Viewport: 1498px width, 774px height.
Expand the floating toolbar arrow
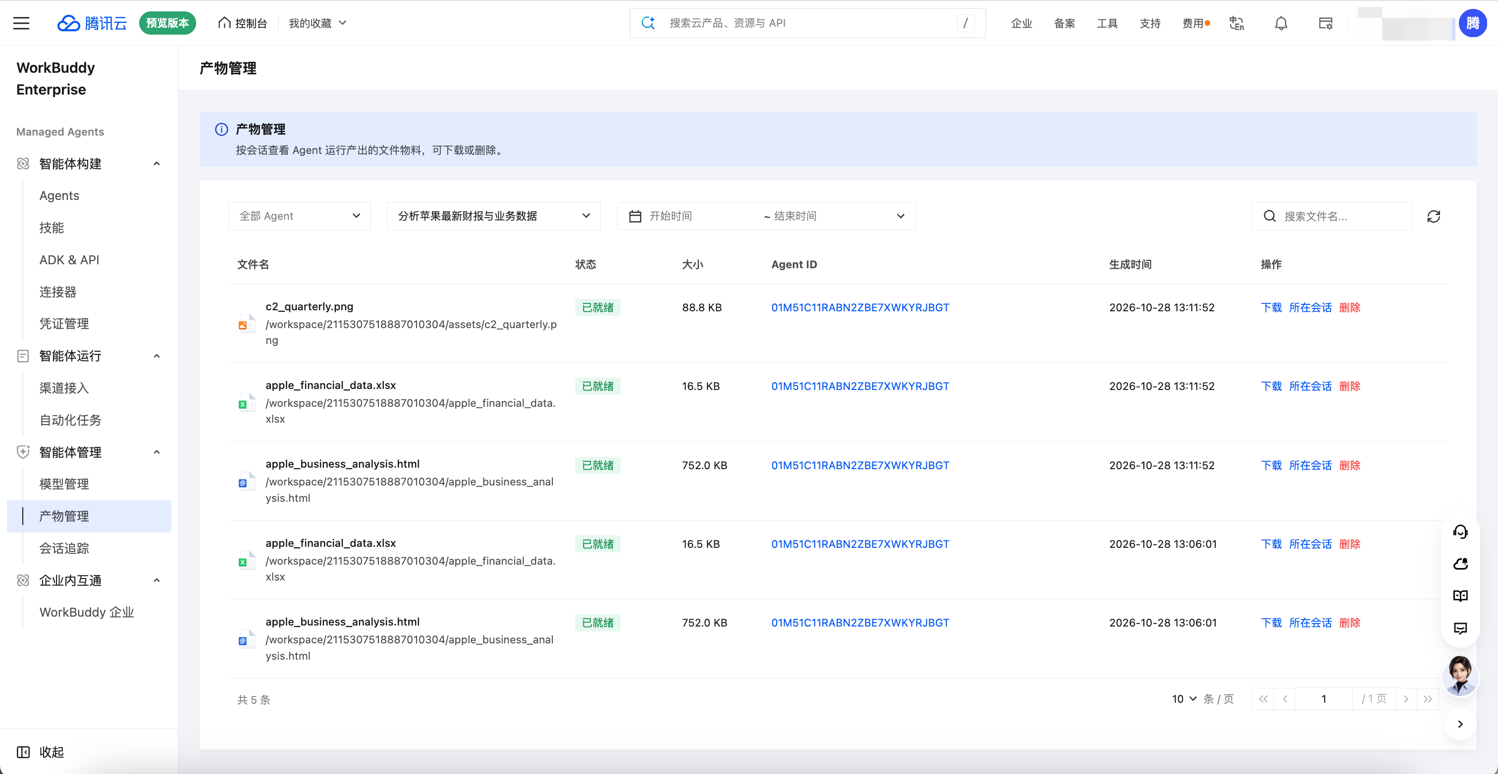click(1460, 724)
